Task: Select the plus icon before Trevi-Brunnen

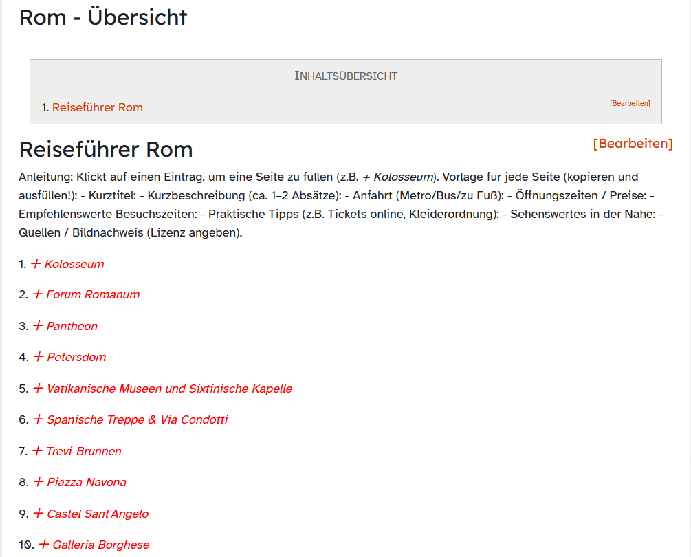Action: tap(38, 451)
